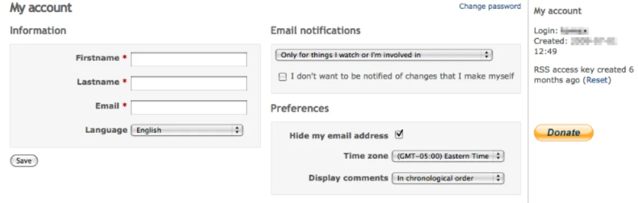Click the Save button
This screenshot has width=638, height=203.
pos(24,161)
